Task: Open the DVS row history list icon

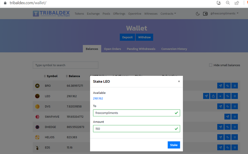Action: click(x=234, y=106)
